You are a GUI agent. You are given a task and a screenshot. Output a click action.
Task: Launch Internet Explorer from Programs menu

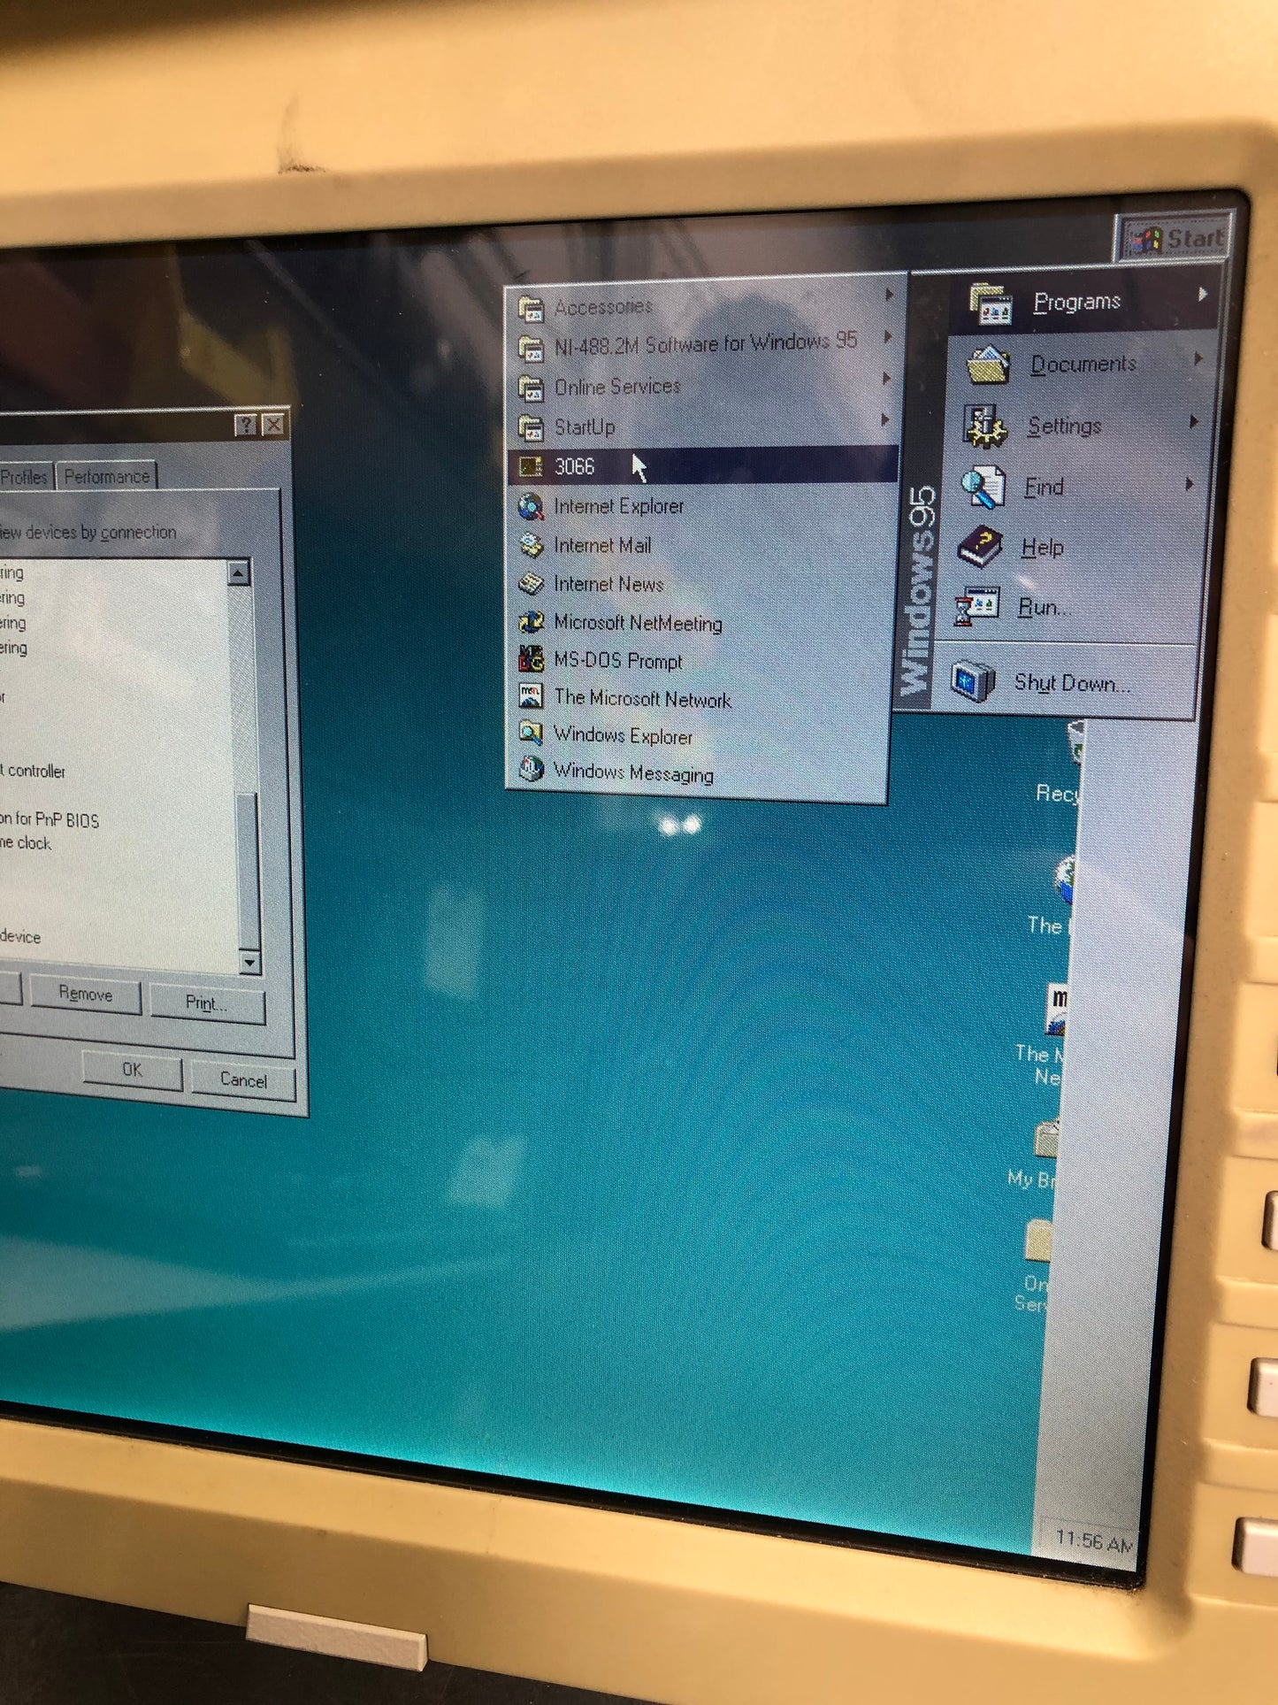[617, 506]
